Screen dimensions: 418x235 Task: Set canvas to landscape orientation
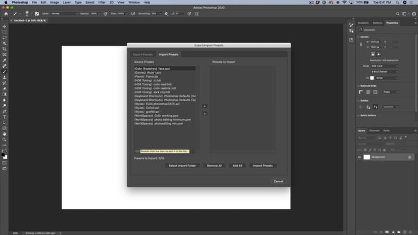379,54
